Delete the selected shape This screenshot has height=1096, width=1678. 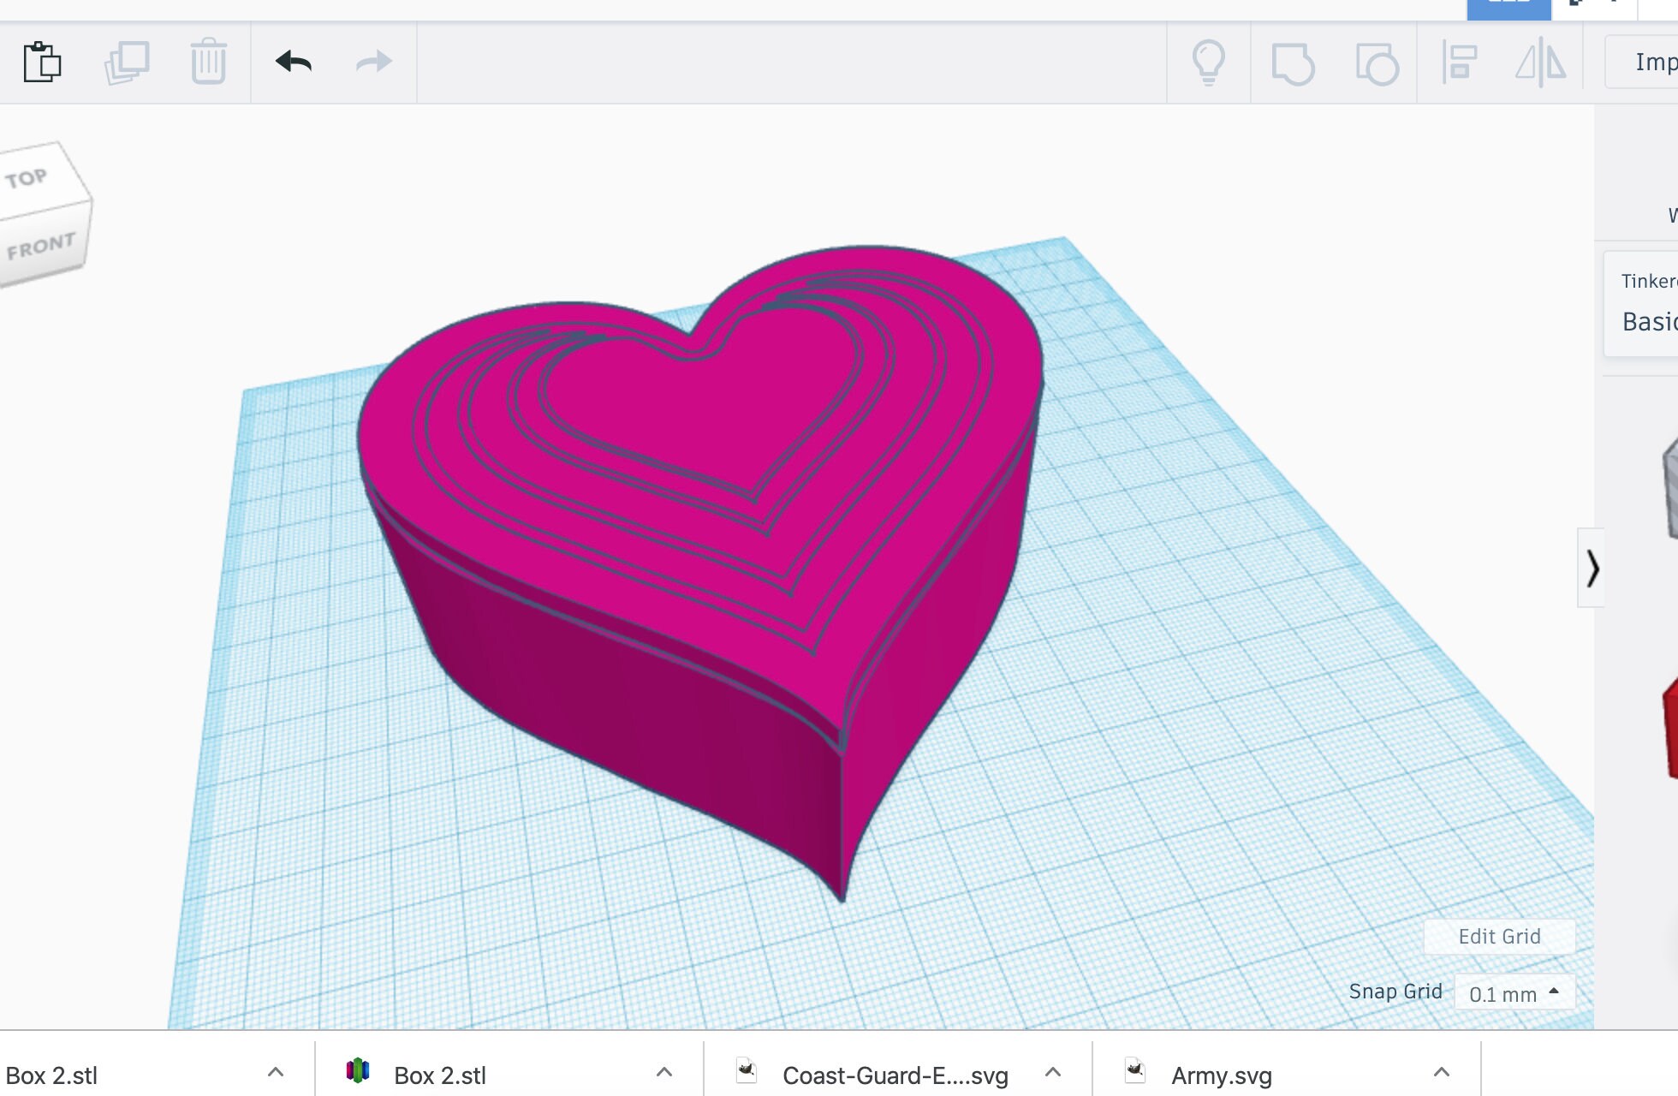tap(208, 62)
